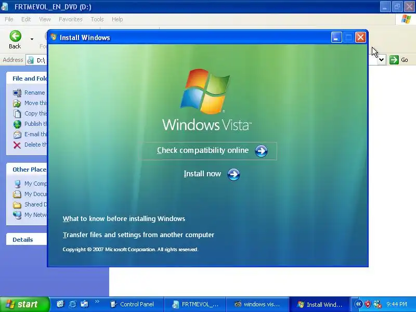Click the My Documents icon in Other Places
The image size is (416, 312).
[x=17, y=194]
